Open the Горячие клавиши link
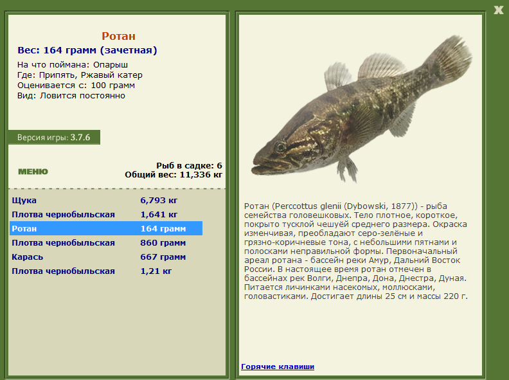 coord(278,366)
